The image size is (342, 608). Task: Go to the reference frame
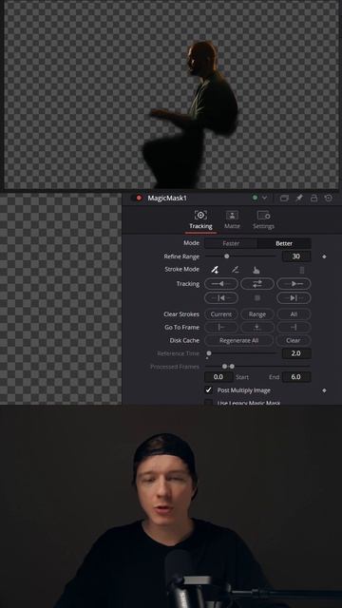click(x=257, y=327)
